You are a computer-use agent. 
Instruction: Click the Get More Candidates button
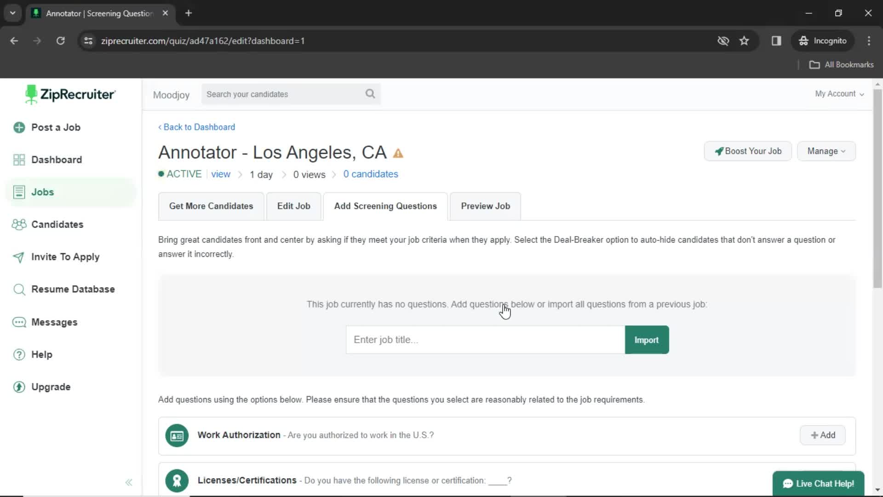pos(211,206)
